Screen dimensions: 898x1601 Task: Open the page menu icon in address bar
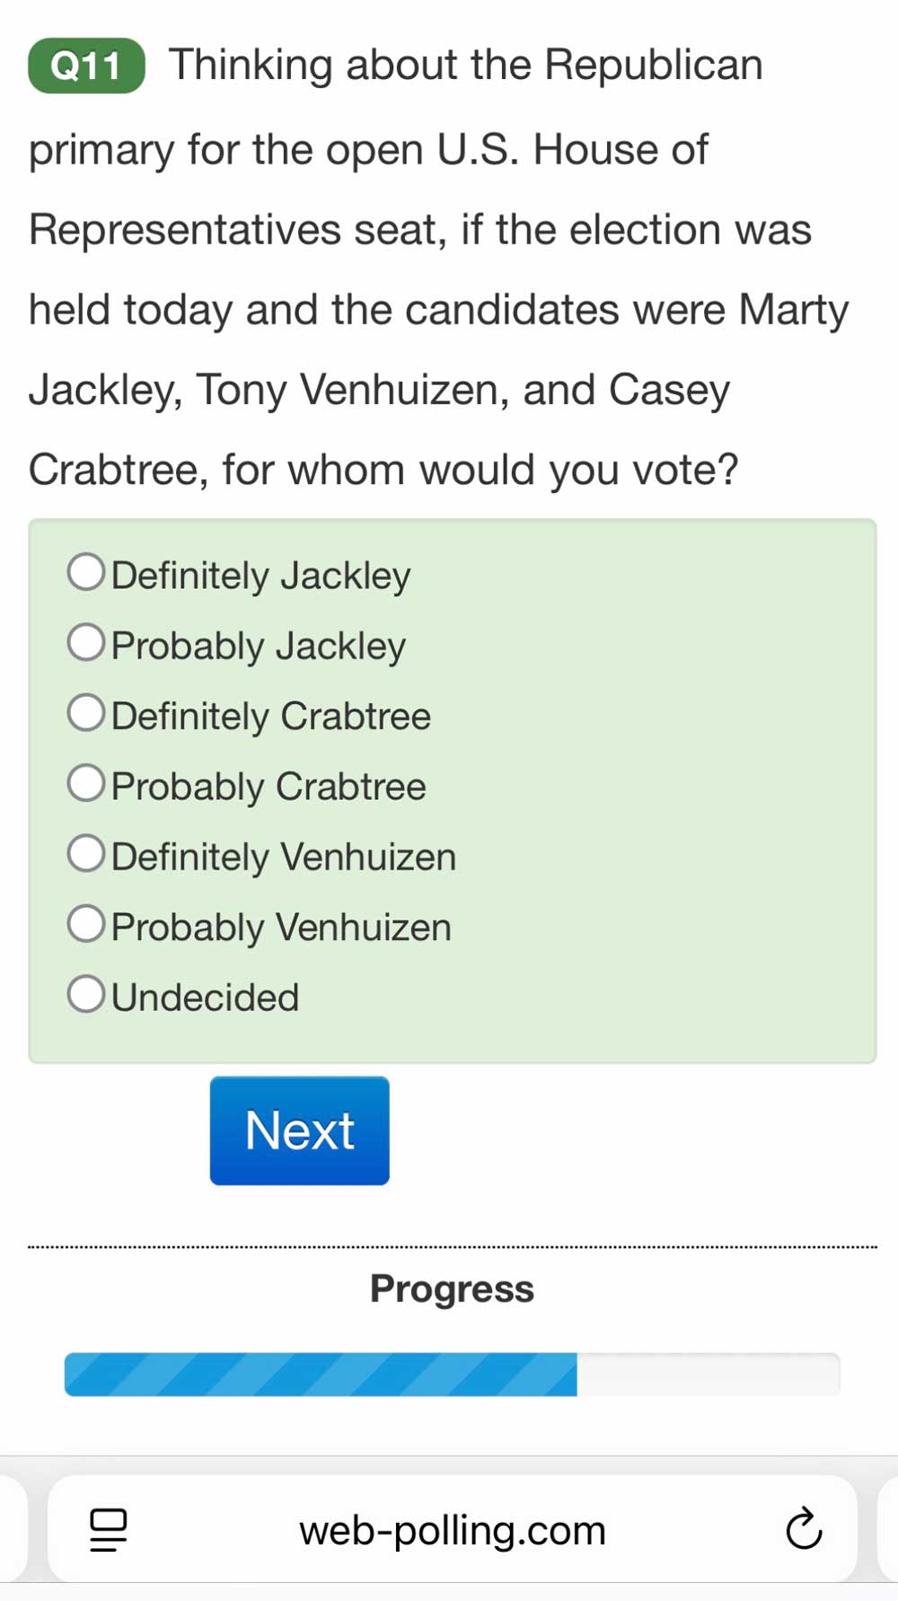tap(109, 1530)
